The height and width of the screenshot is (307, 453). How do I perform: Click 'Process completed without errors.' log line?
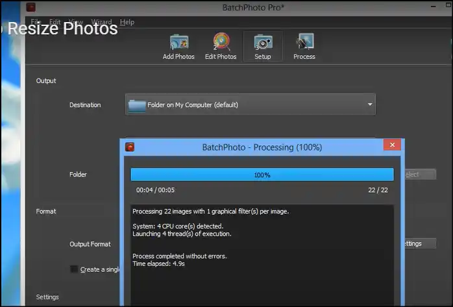[x=180, y=256]
